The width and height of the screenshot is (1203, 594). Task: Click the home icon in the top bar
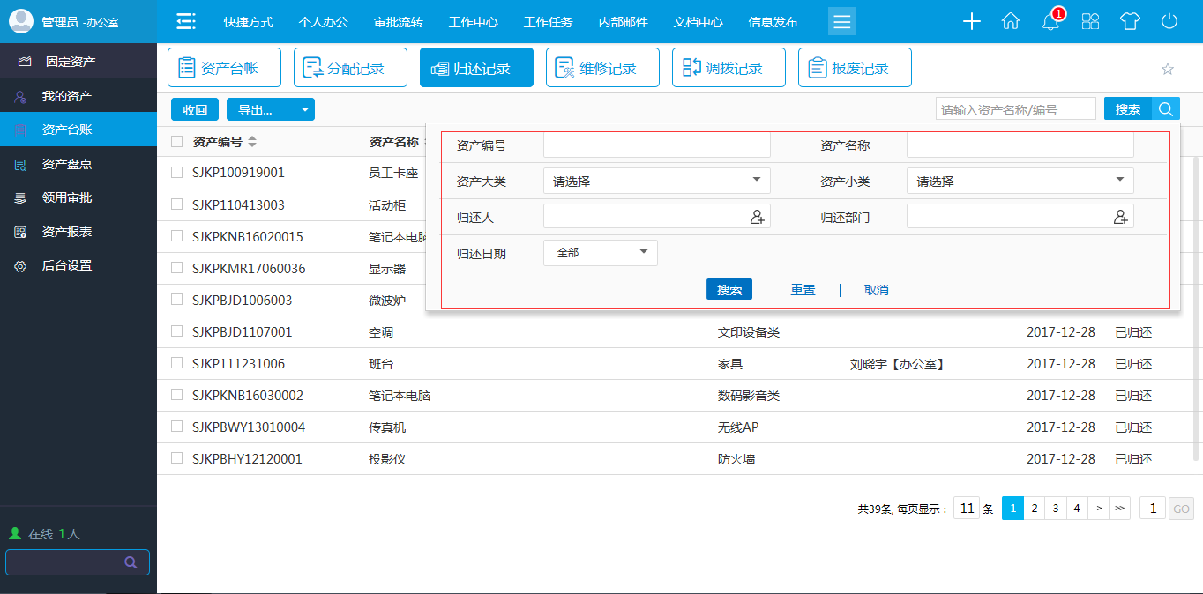point(1011,21)
